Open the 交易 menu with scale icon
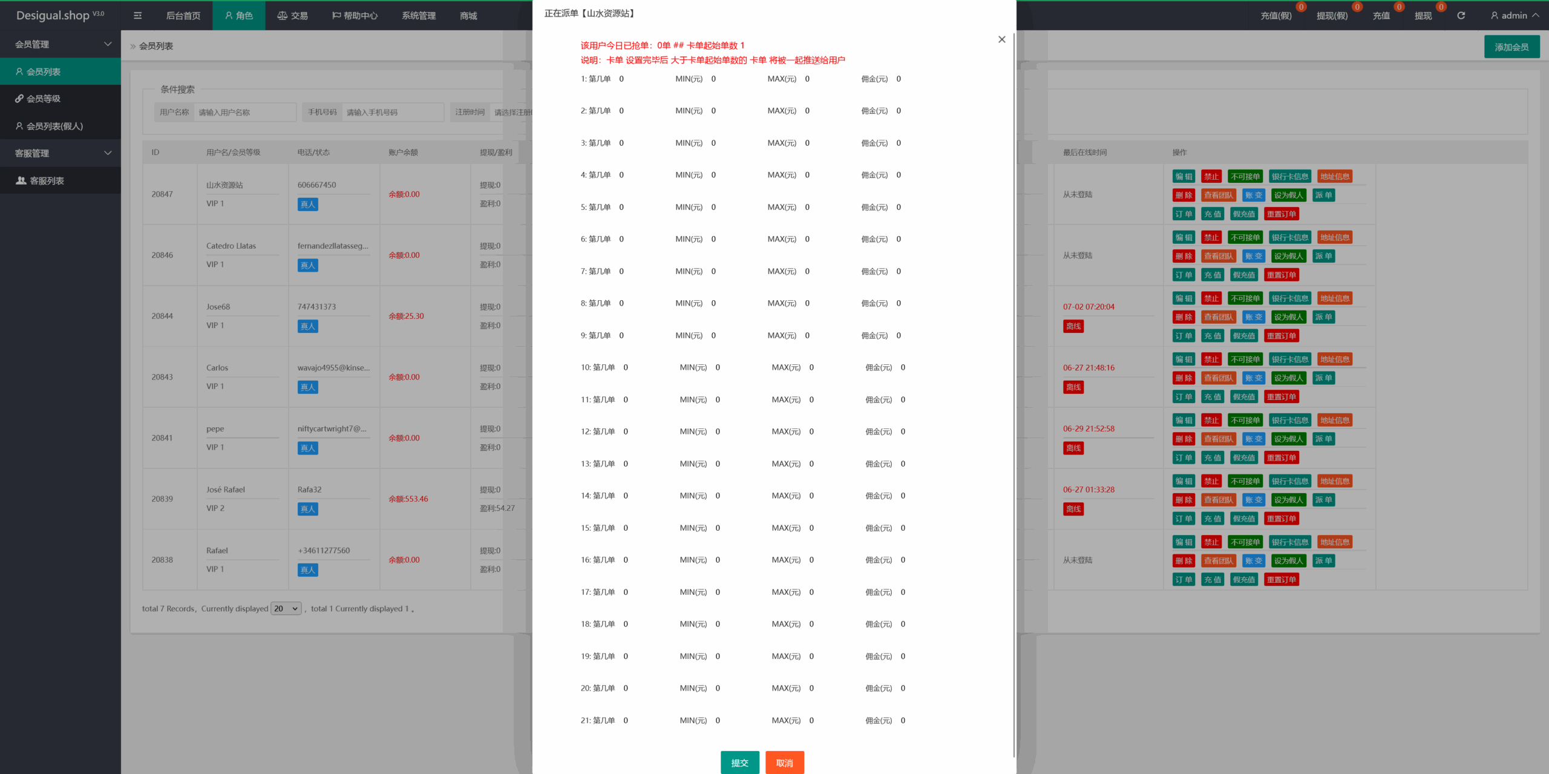The height and width of the screenshot is (774, 1549). click(x=293, y=16)
